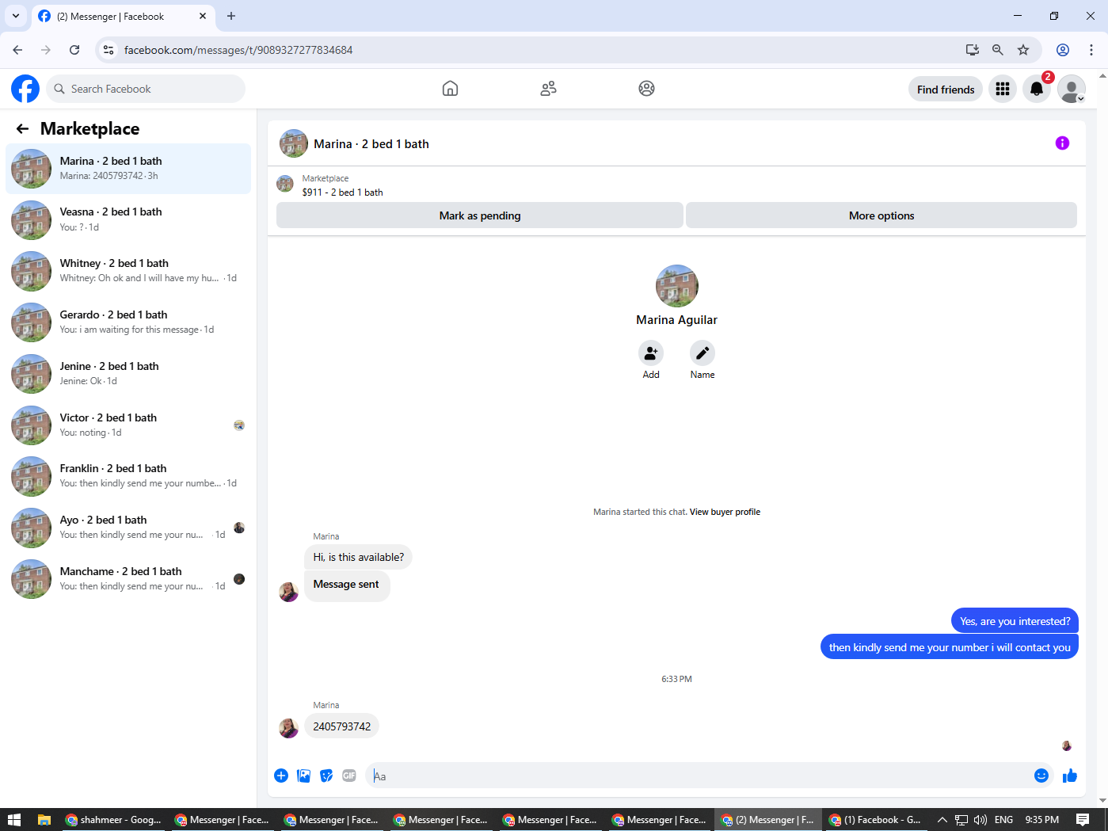Click the Search Facebook field
Image resolution: width=1108 pixels, height=831 pixels.
click(146, 89)
